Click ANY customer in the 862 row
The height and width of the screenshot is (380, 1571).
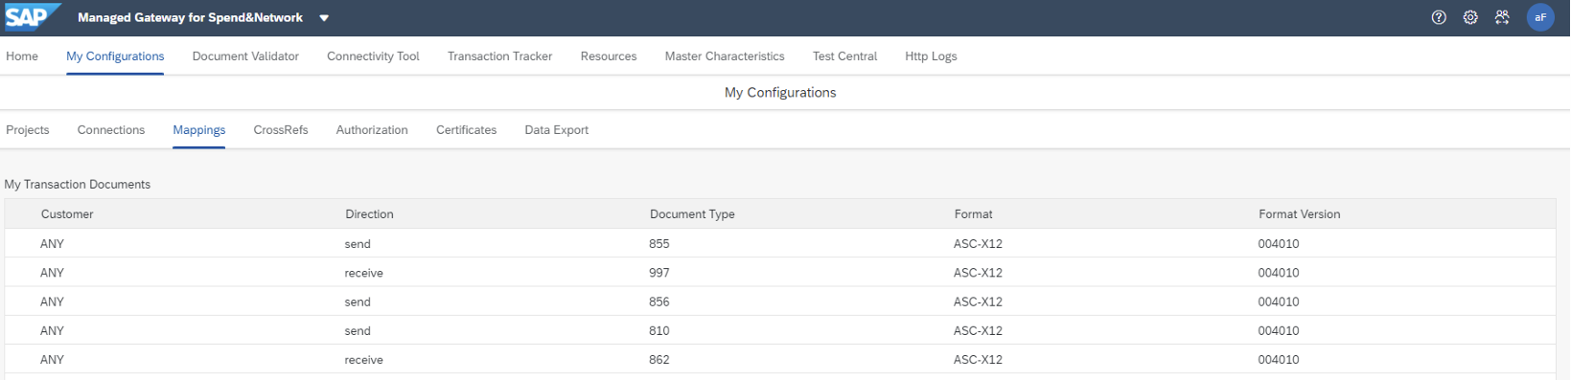tap(52, 360)
